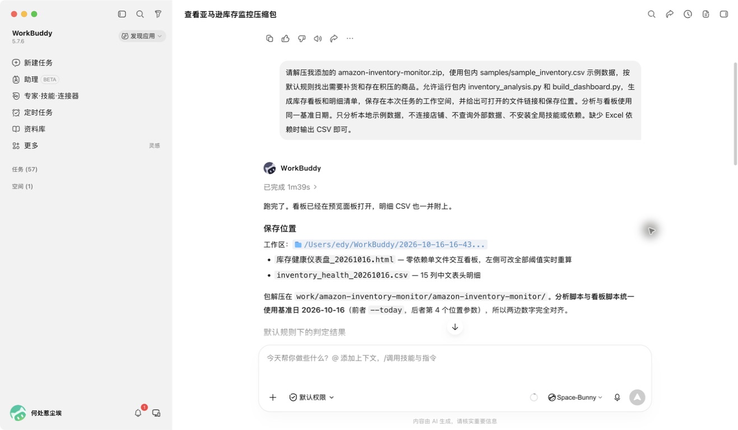Click the conversation vertical scrollbar
This screenshot has width=738, height=430.
click(x=735, y=114)
